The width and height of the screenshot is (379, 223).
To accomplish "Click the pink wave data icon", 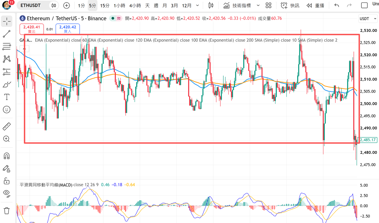I will click(x=119, y=18).
